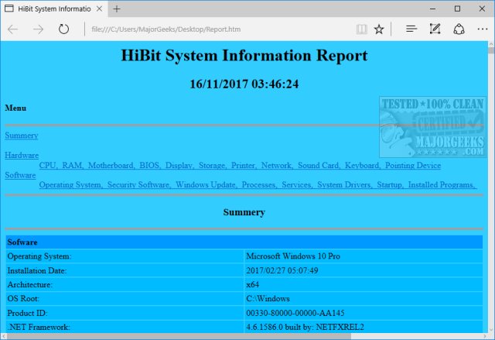
Task: Click the scroll-up arrow of vertical scrollbar
Action: pyautogui.click(x=491, y=43)
